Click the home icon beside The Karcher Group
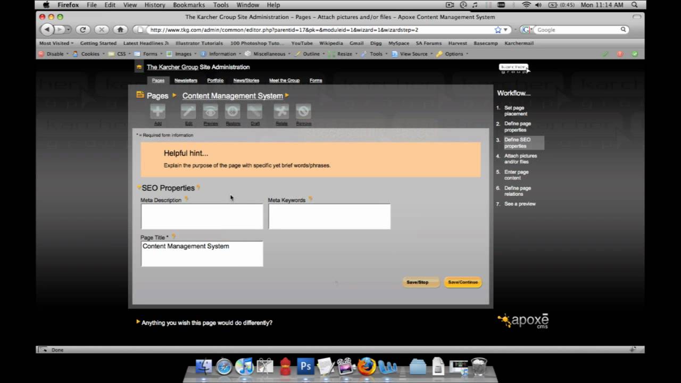Screen dimensions: 681x383 139,67
